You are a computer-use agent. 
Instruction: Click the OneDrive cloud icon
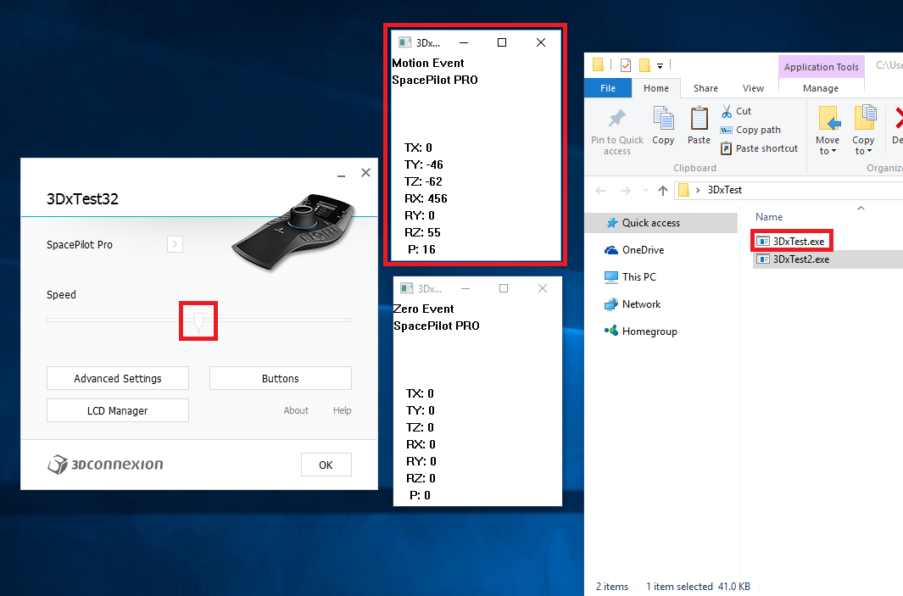tap(611, 250)
